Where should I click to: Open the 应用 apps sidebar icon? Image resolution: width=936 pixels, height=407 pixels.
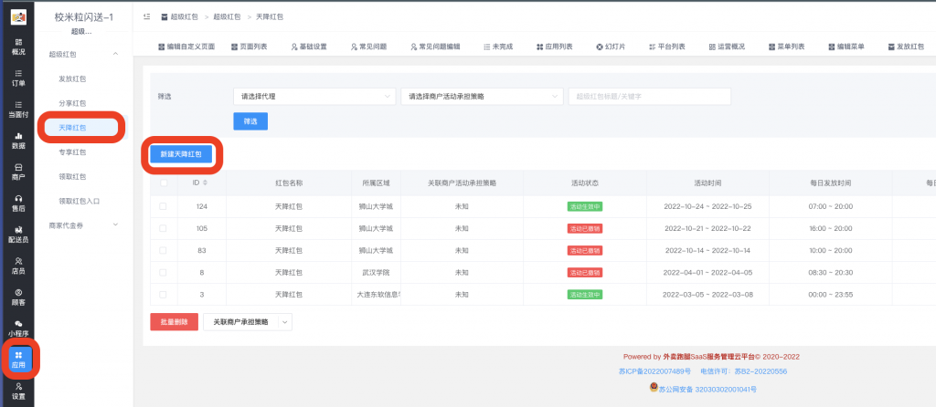18,360
